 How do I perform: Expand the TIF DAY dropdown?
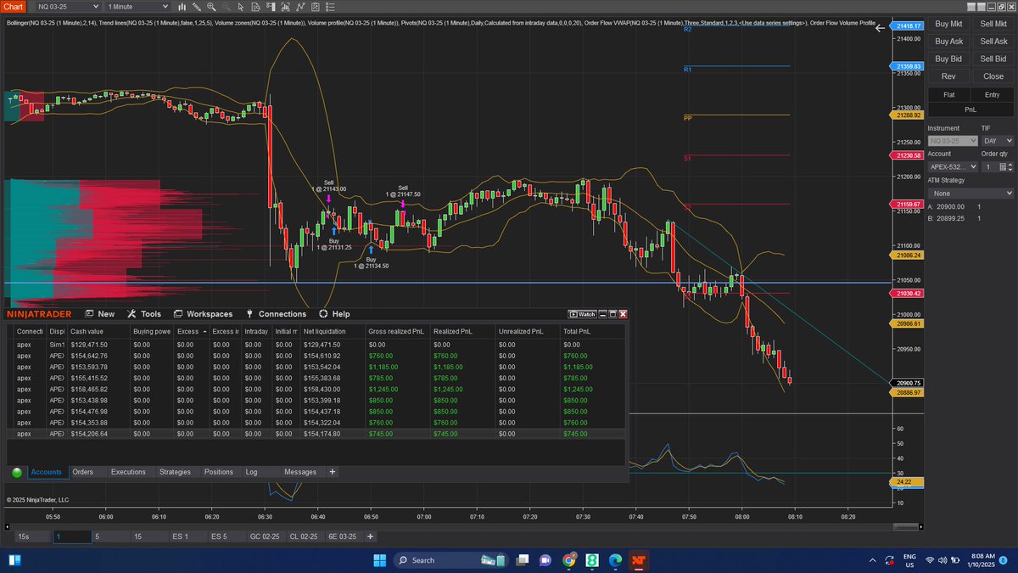coord(998,140)
